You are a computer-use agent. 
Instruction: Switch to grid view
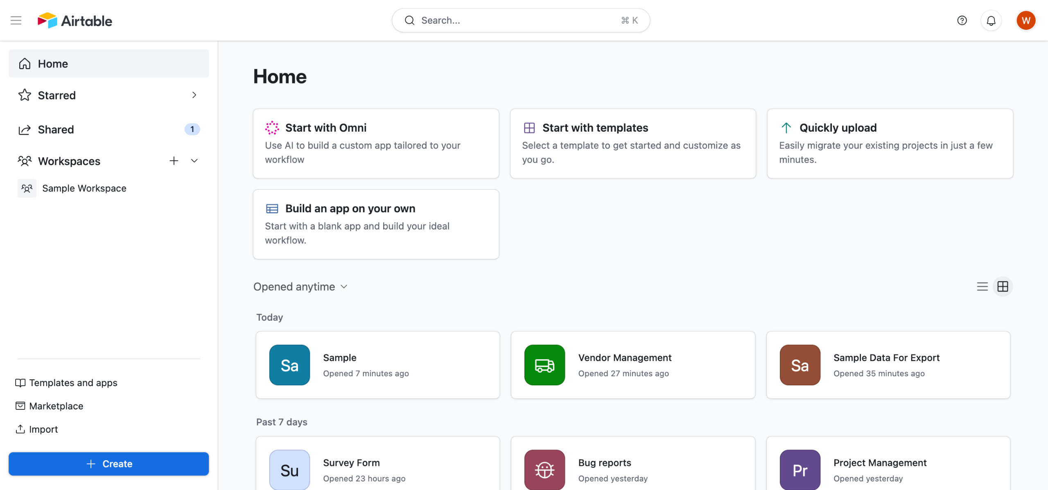click(1003, 286)
